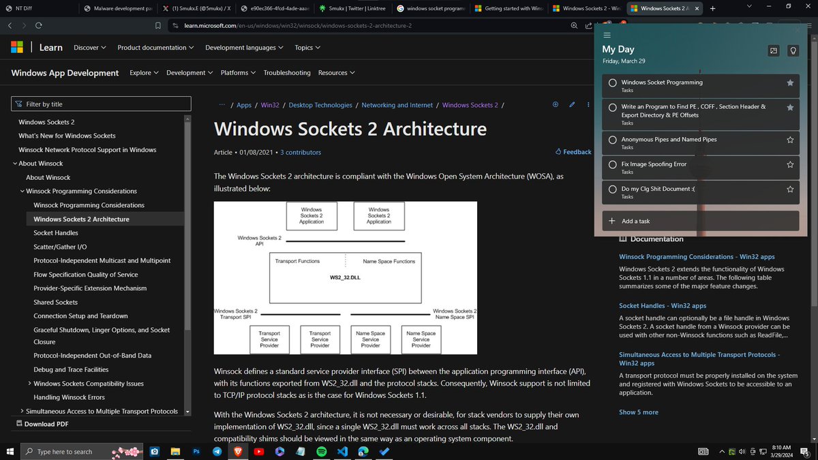Image resolution: width=818 pixels, height=460 pixels.
Task: Open the Discover dropdown
Action: pos(90,48)
